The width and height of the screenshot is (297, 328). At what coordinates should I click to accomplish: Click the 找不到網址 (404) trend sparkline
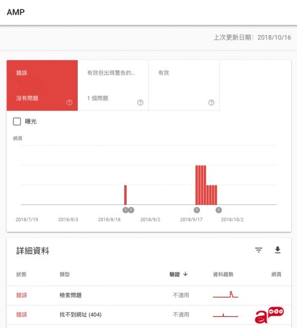(225, 315)
